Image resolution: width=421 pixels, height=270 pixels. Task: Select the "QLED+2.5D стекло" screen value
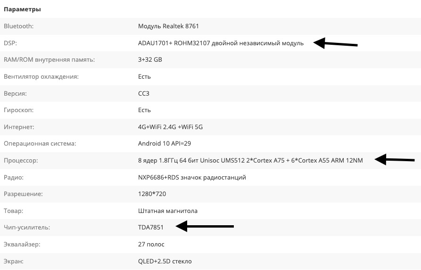(165, 261)
